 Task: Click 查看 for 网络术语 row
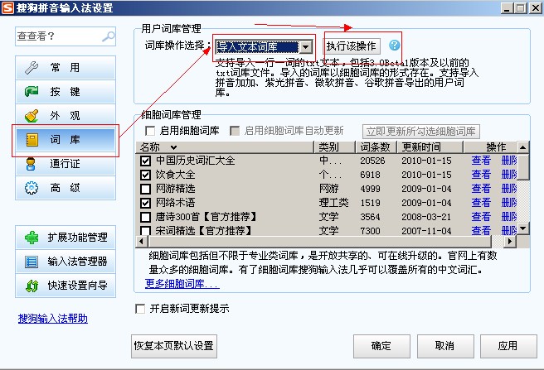point(481,203)
